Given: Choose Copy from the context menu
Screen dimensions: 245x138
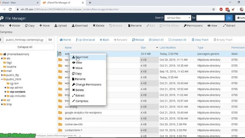Looking at the screenshot, I should point(88,74).
